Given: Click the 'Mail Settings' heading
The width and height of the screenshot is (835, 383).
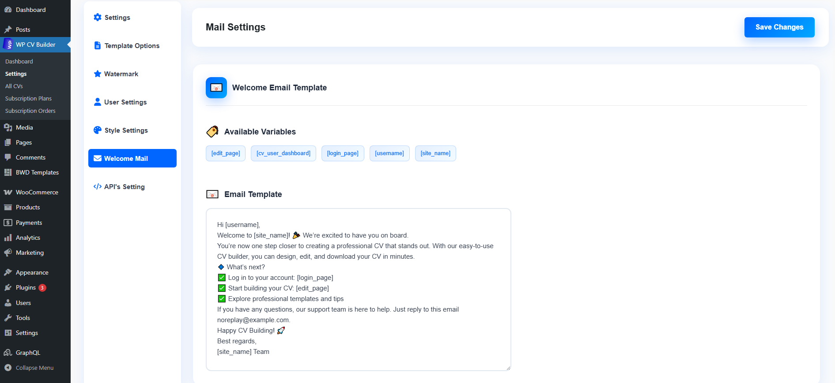Looking at the screenshot, I should 235,27.
